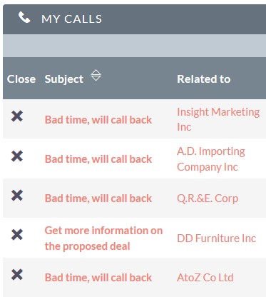This screenshot has height=302, width=266.
Task: Close the A.D. Importing Company call
Action: pos(17,156)
